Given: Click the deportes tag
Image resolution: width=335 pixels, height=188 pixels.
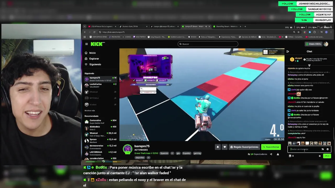Looking at the screenshot, I should pos(140,157).
